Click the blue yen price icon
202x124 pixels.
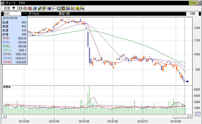click(x=49, y=8)
